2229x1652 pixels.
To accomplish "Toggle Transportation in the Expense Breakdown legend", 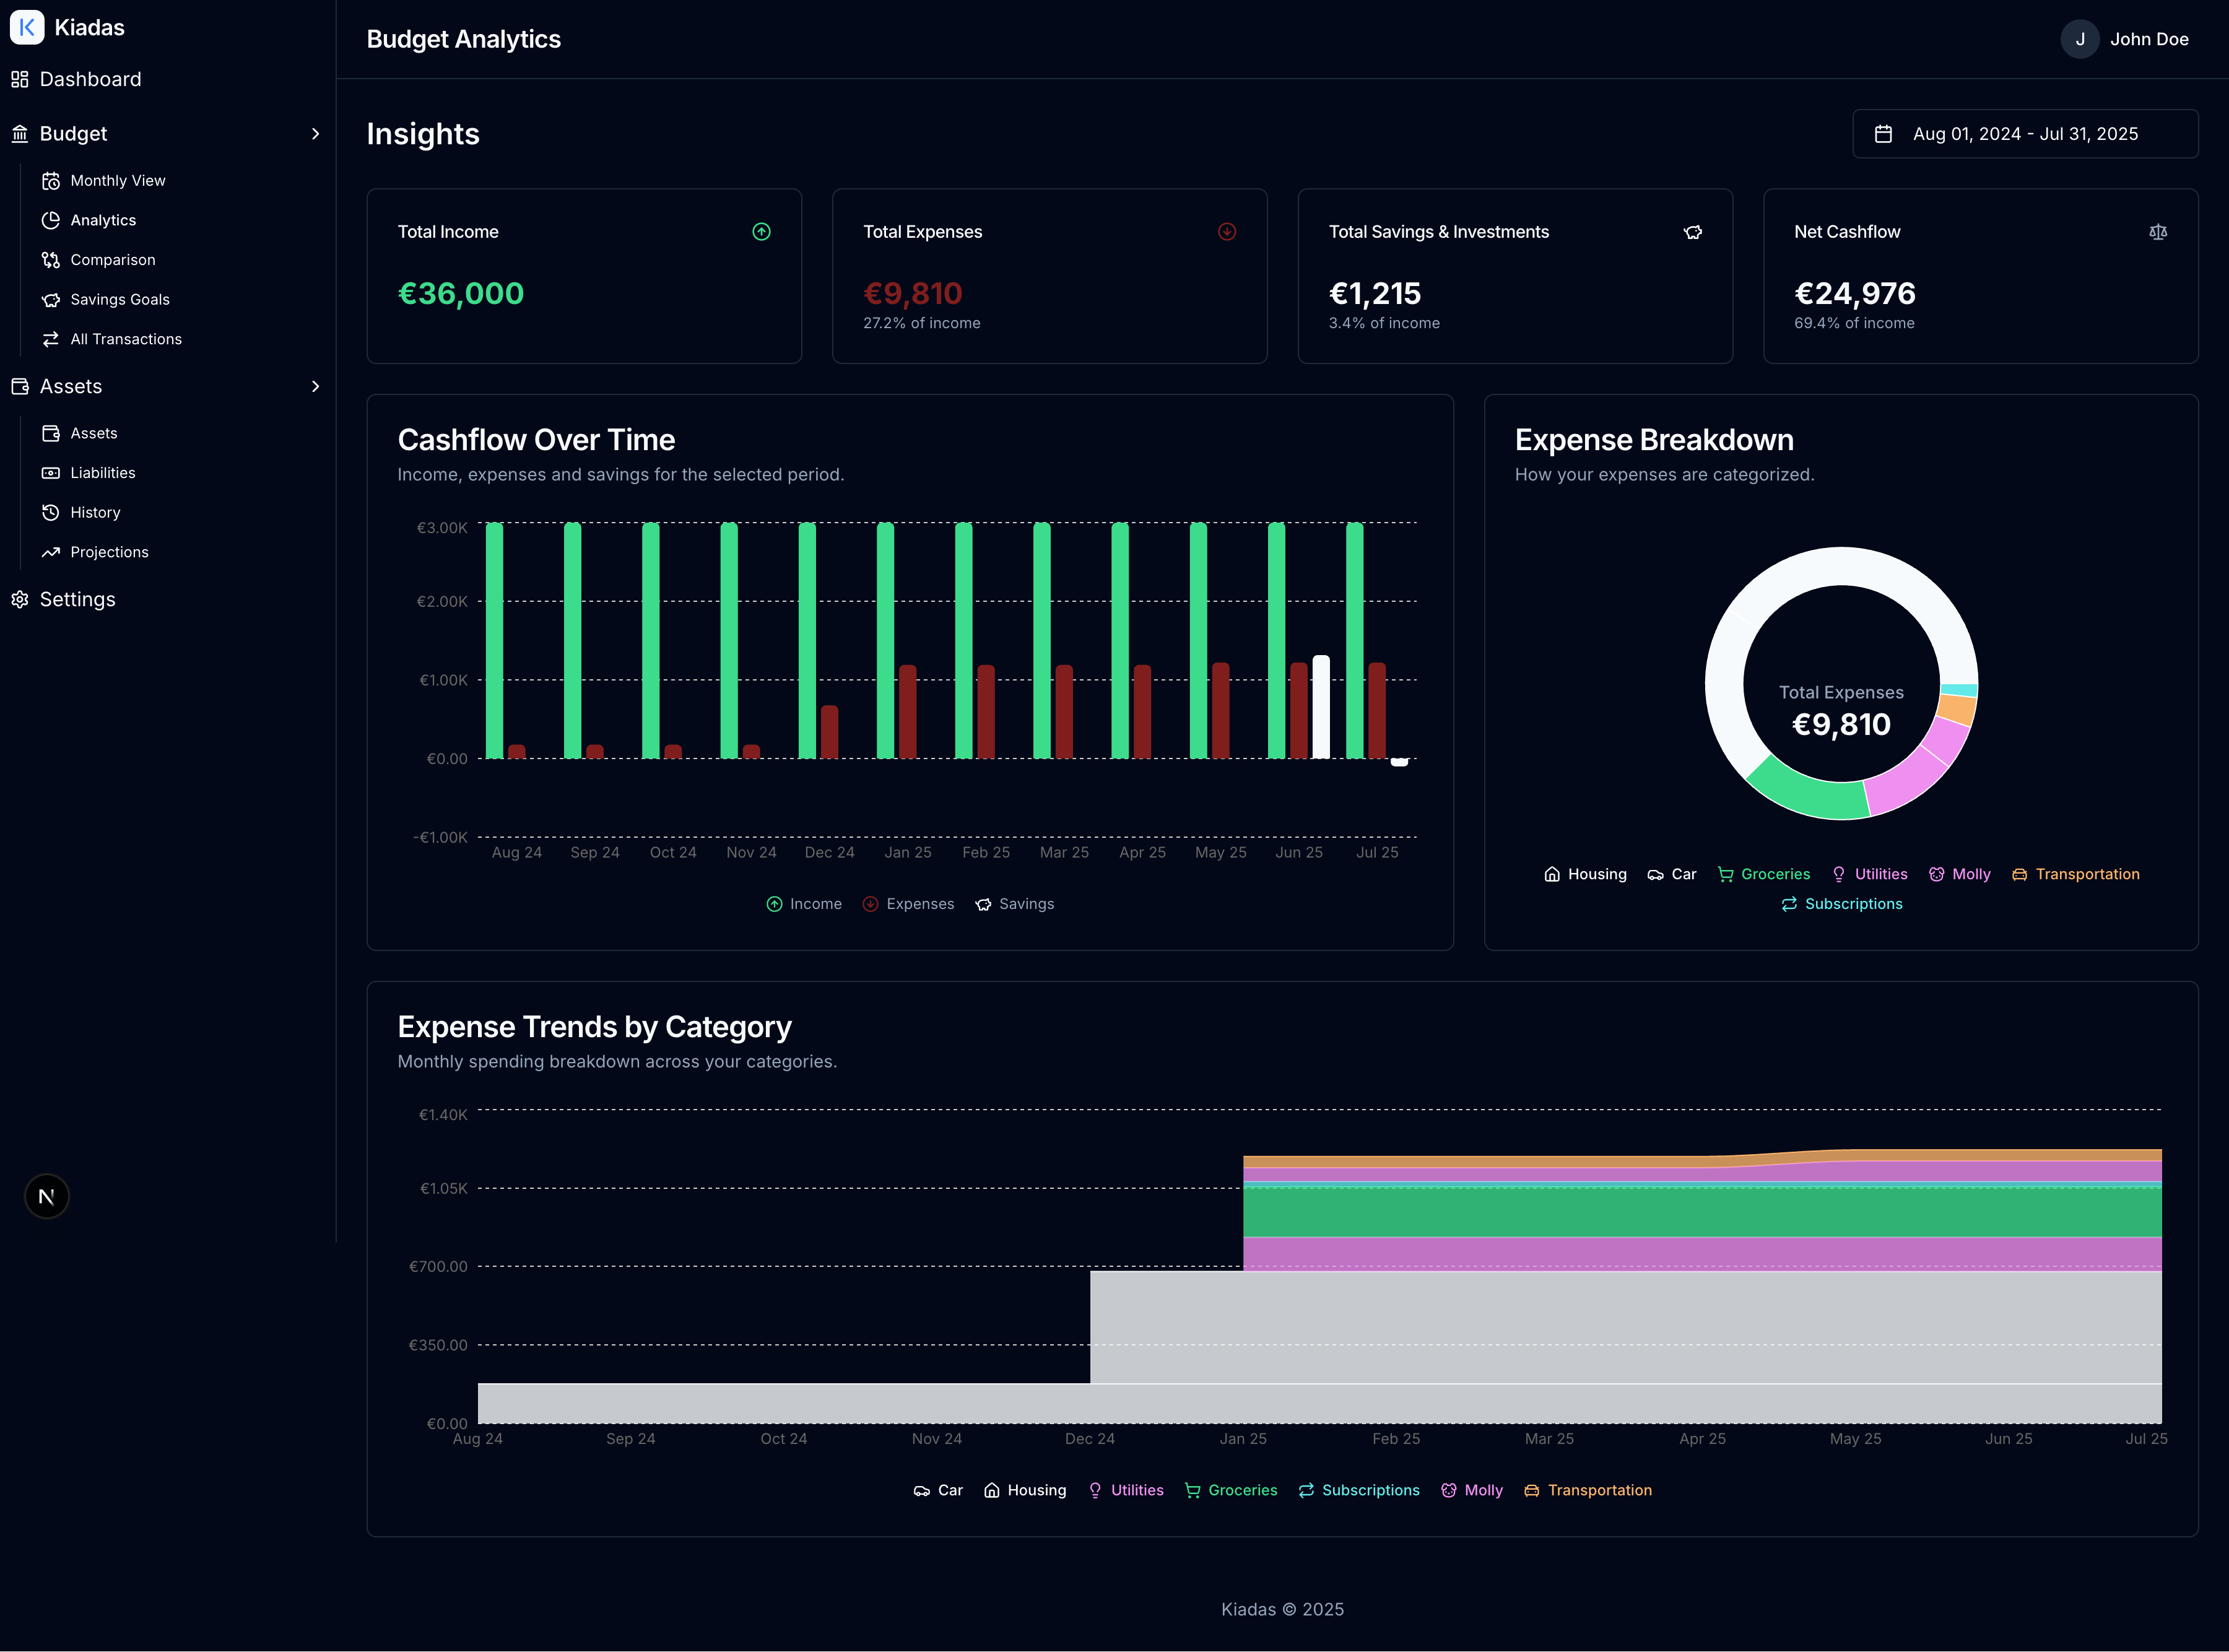I will pyautogui.click(x=2076, y=873).
